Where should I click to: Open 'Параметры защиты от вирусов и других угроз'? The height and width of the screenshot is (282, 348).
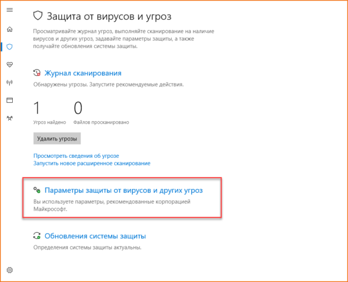[124, 190]
